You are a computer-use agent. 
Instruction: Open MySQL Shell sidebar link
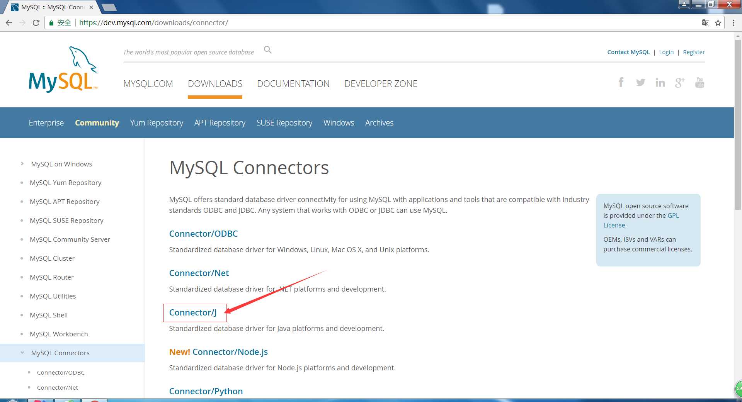coord(49,315)
